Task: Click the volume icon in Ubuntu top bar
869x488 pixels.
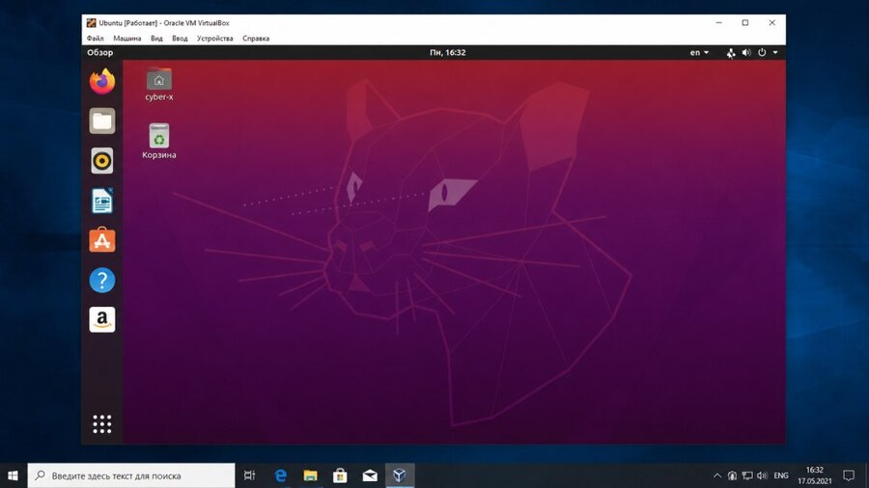Action: pos(746,53)
